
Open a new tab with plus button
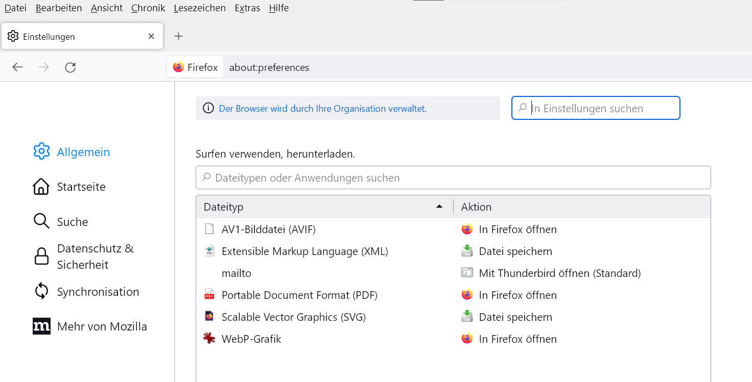(178, 36)
